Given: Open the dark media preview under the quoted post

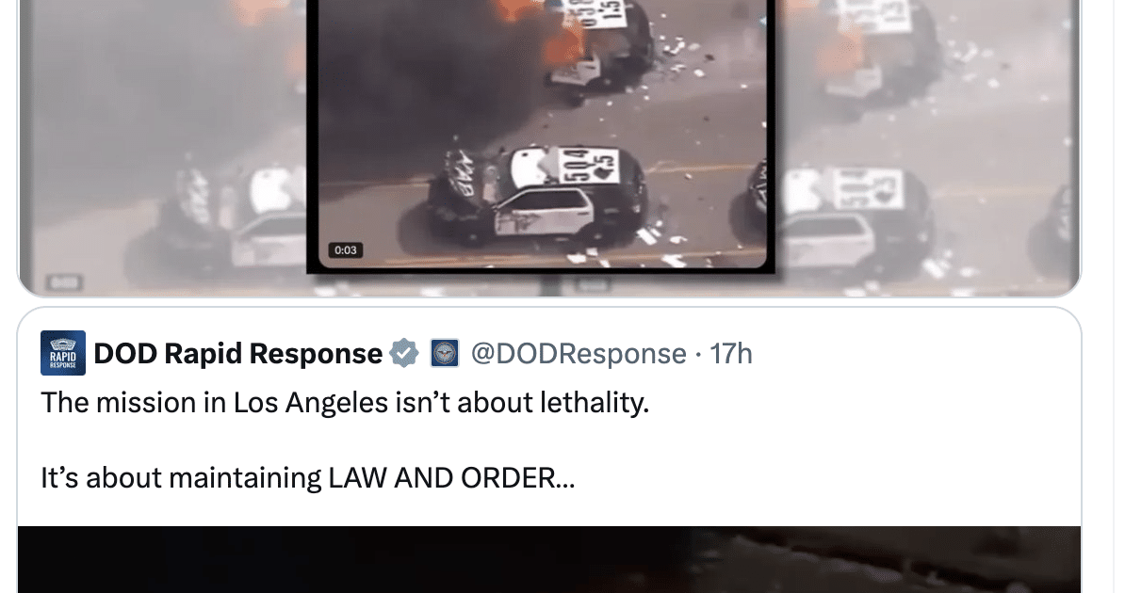Looking at the screenshot, I should [549, 559].
